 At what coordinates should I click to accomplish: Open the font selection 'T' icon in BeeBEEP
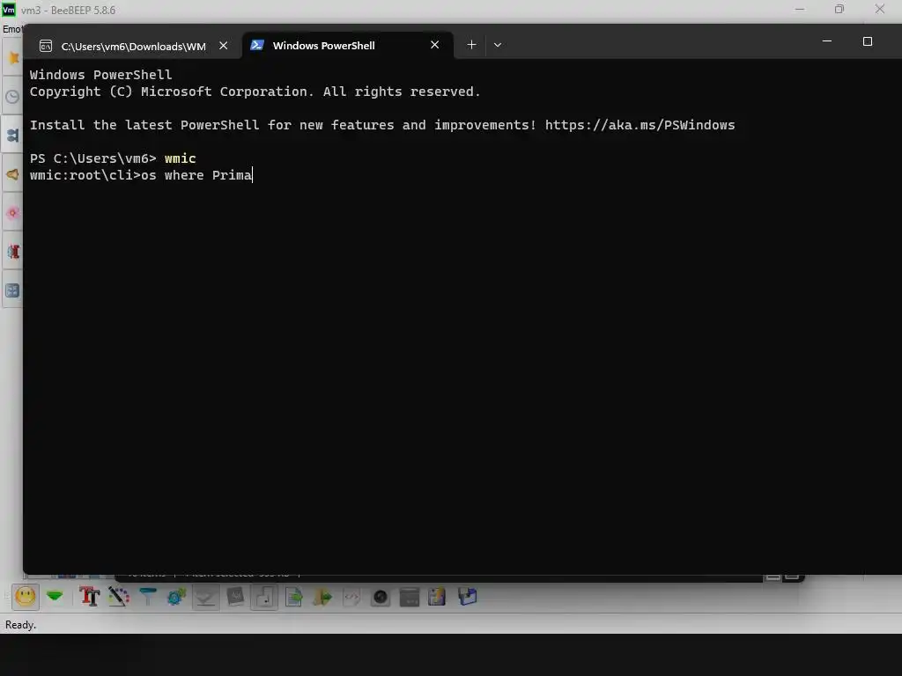(x=90, y=597)
